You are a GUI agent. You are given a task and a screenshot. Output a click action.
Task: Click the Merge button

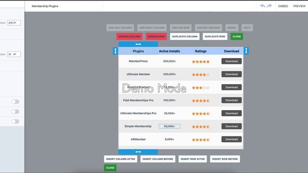[x=232, y=28]
